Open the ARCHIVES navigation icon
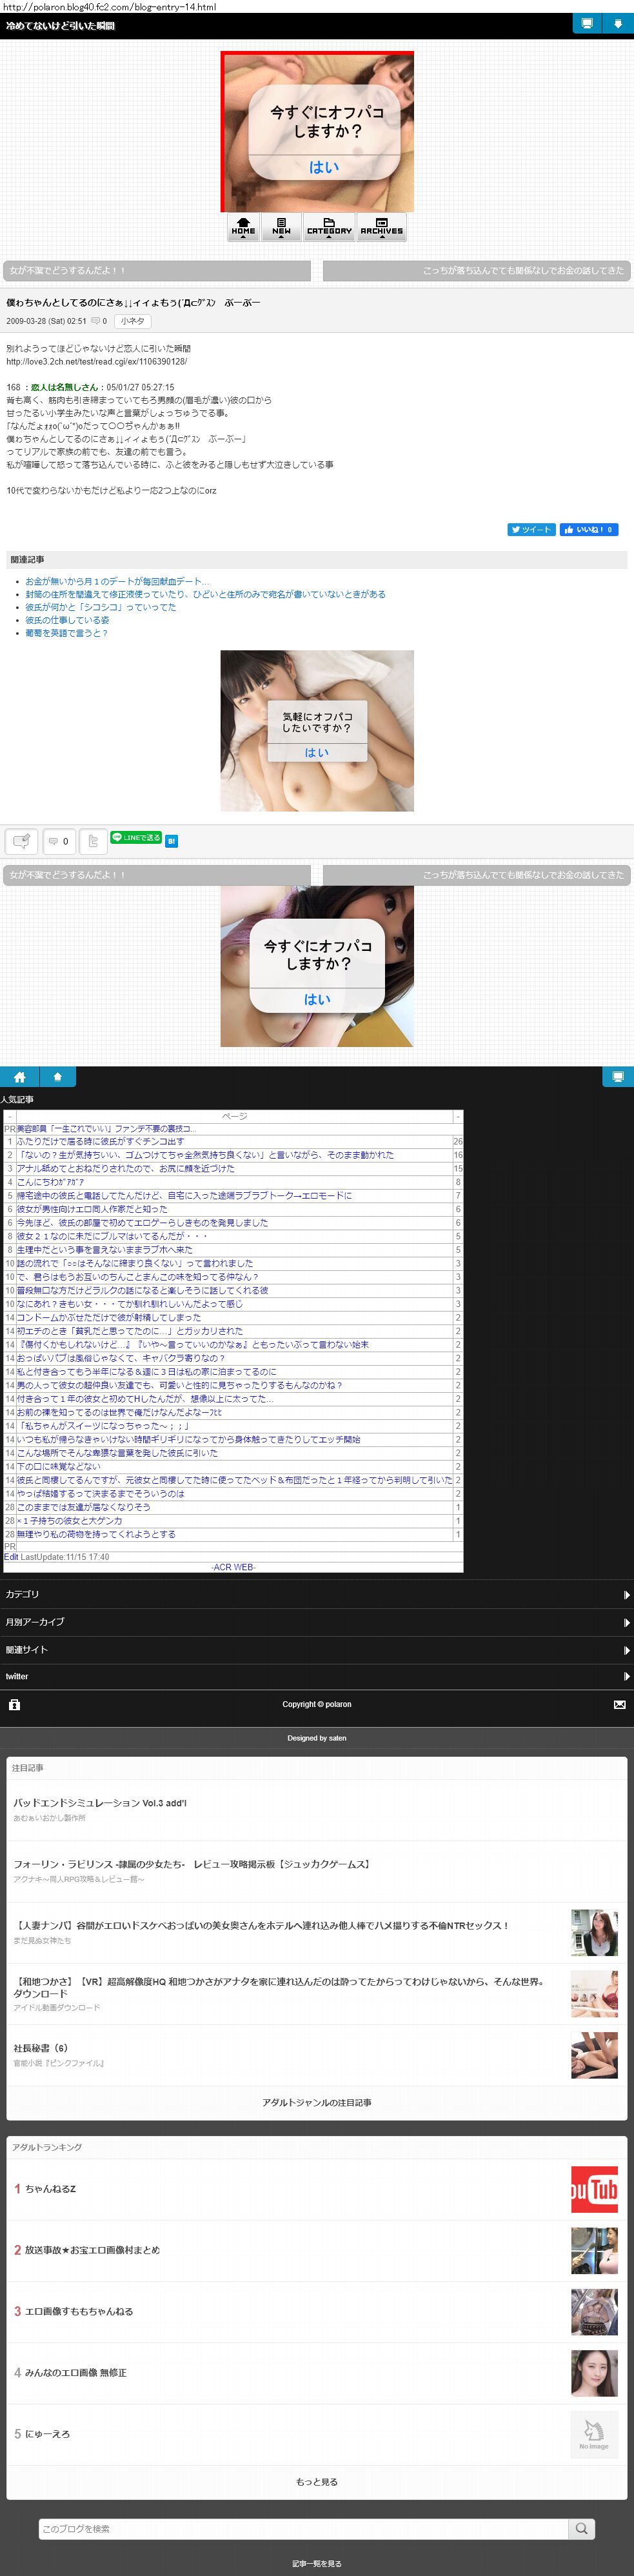 pyautogui.click(x=381, y=226)
